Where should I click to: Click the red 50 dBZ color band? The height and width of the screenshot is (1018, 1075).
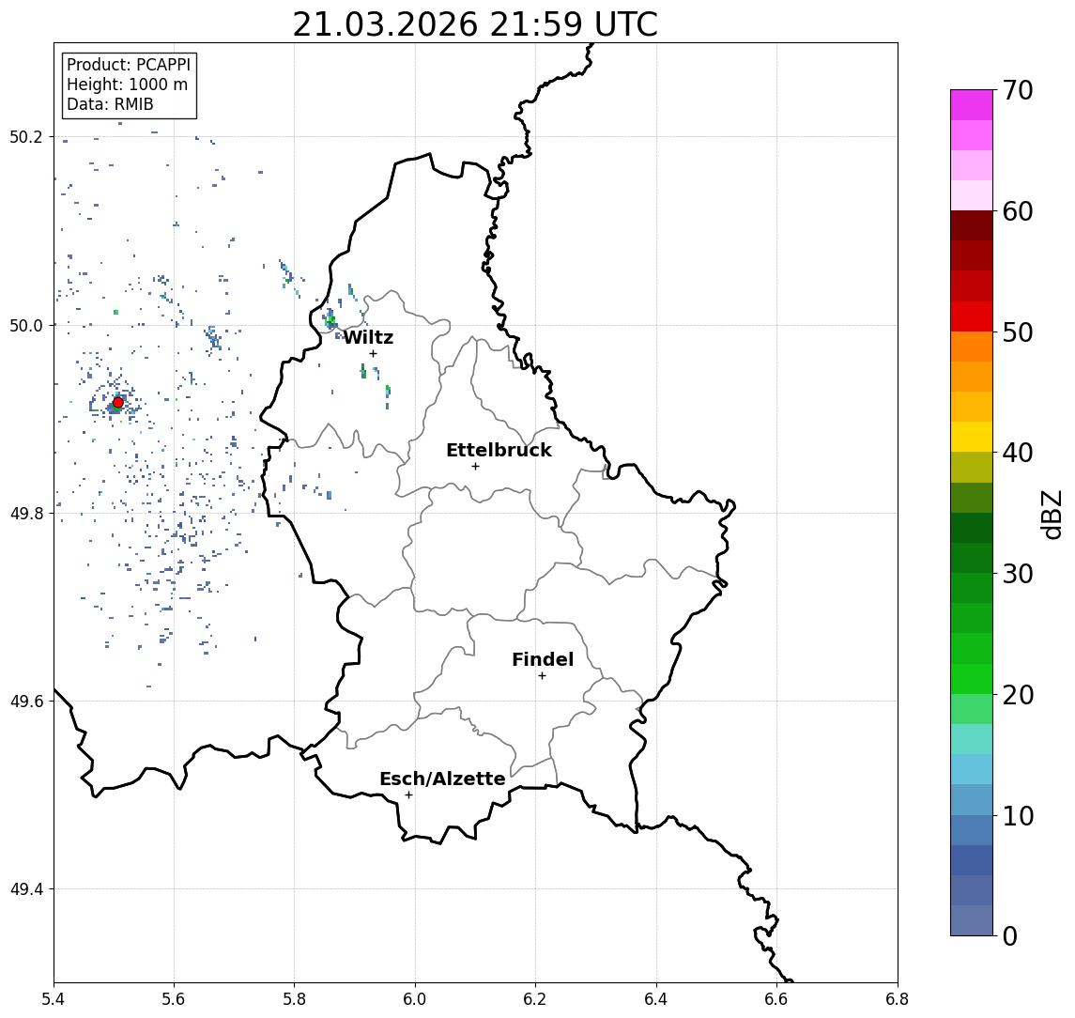(x=972, y=316)
